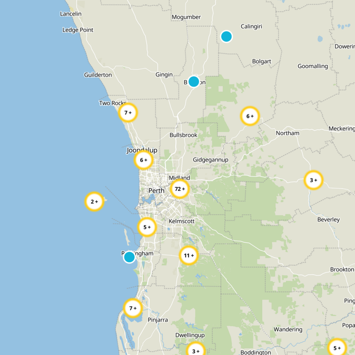Click the blue marker east of Gingin
The image size is (355, 355).
(x=194, y=82)
